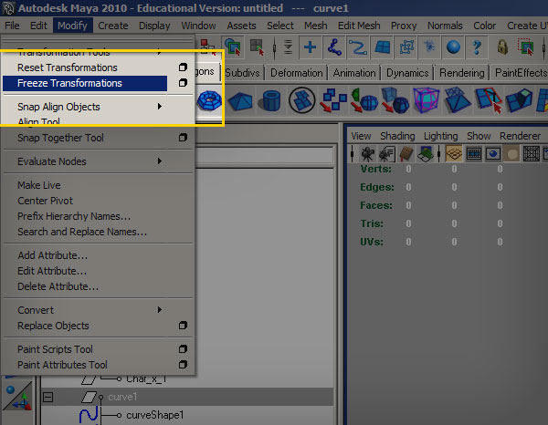Click the question mark help icon

(477, 47)
